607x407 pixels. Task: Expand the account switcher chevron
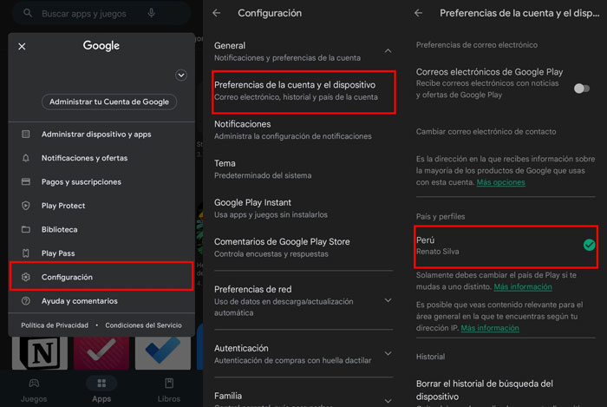click(180, 75)
